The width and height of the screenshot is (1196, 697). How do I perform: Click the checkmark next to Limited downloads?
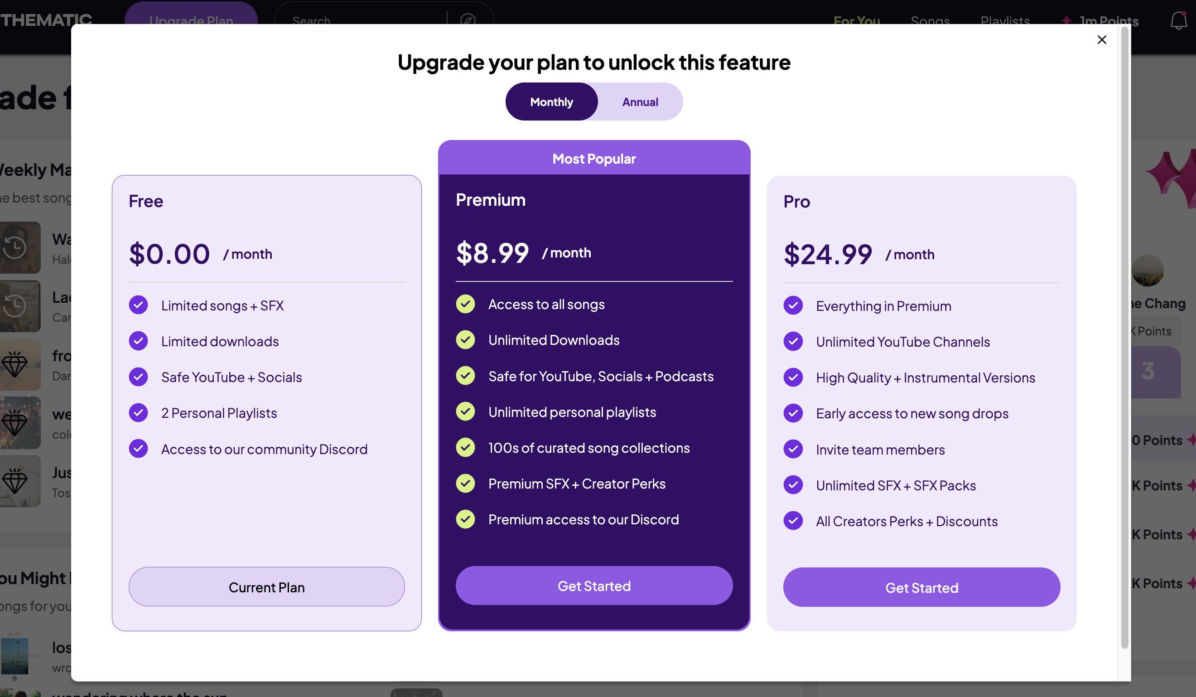click(138, 341)
